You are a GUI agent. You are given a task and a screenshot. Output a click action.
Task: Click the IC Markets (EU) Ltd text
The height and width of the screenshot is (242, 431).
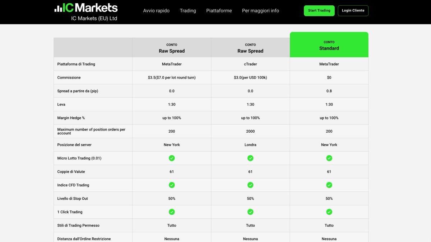click(x=94, y=18)
